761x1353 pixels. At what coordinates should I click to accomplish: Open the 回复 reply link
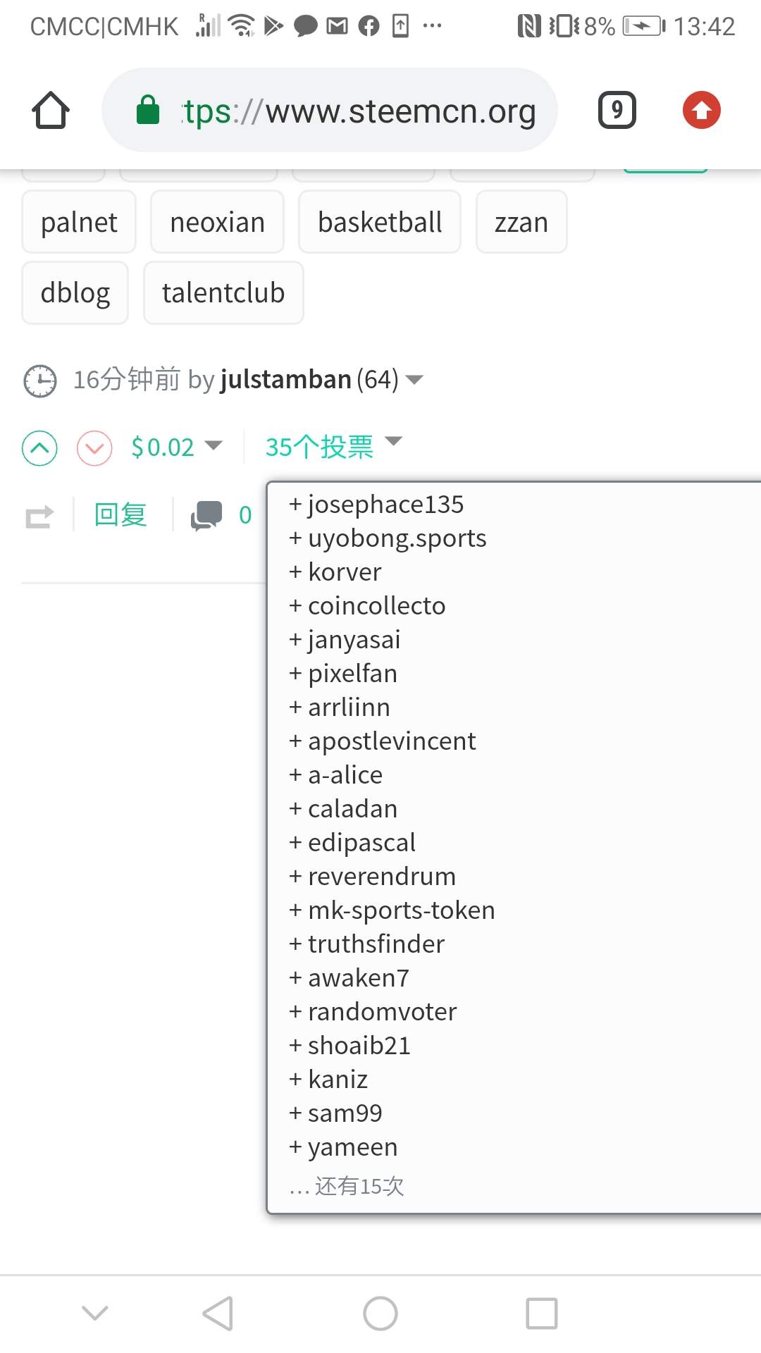coord(120,514)
